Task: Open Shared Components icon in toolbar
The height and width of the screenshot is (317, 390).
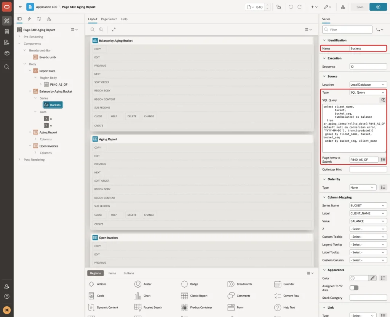Action: pyautogui.click(x=343, y=7)
